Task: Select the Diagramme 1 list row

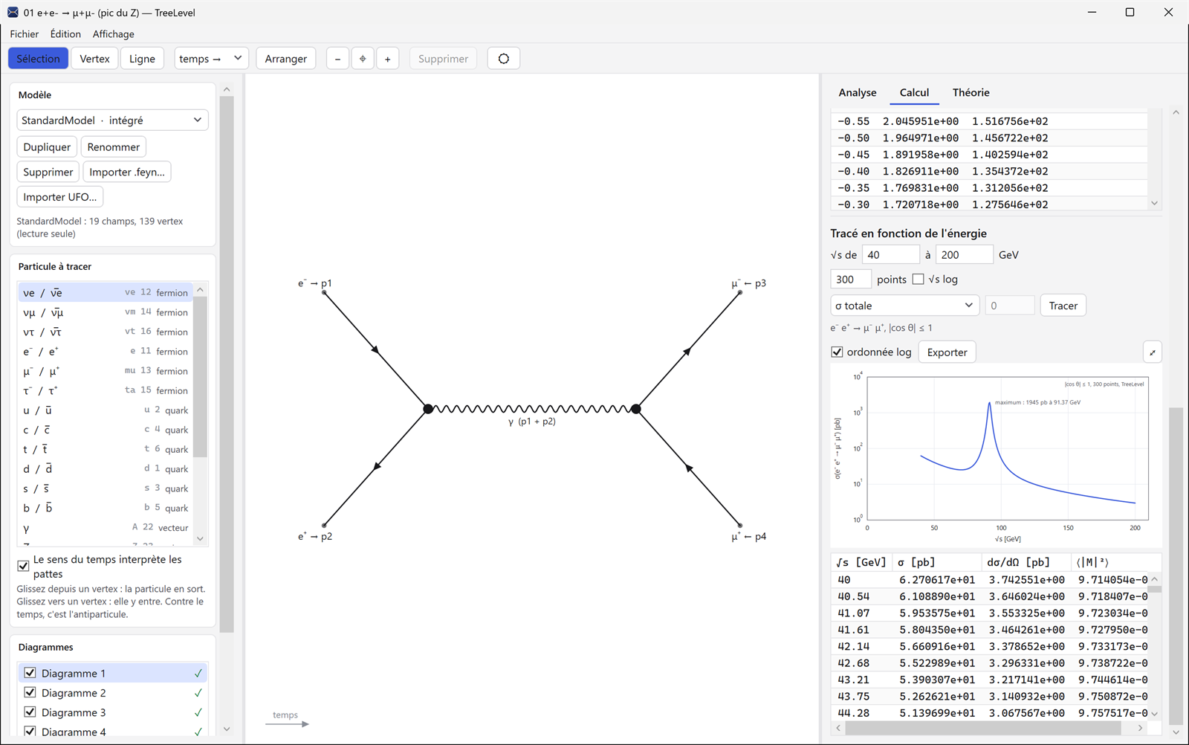Action: (112, 673)
